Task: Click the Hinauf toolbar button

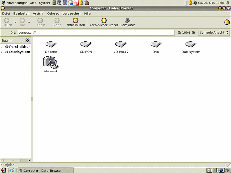Action: 40,22
